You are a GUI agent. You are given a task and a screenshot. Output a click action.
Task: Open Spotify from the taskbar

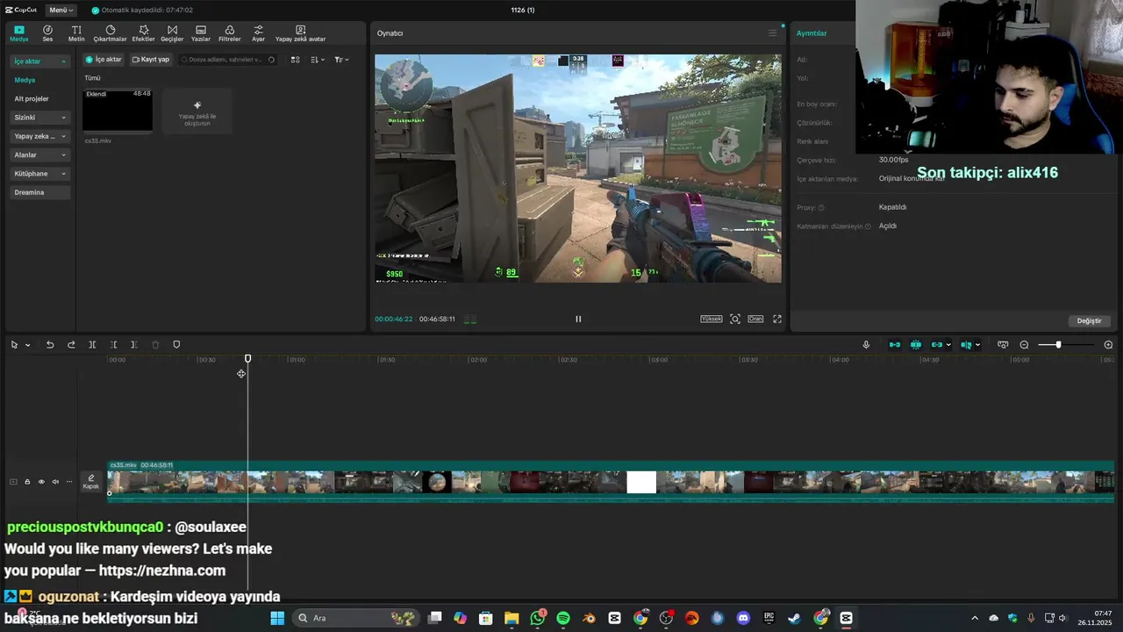click(x=563, y=618)
